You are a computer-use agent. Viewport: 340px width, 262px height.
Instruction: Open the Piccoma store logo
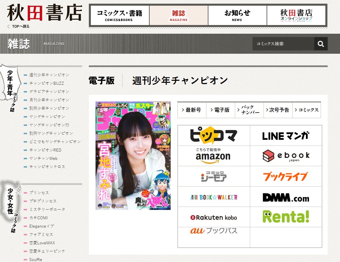[214, 136]
